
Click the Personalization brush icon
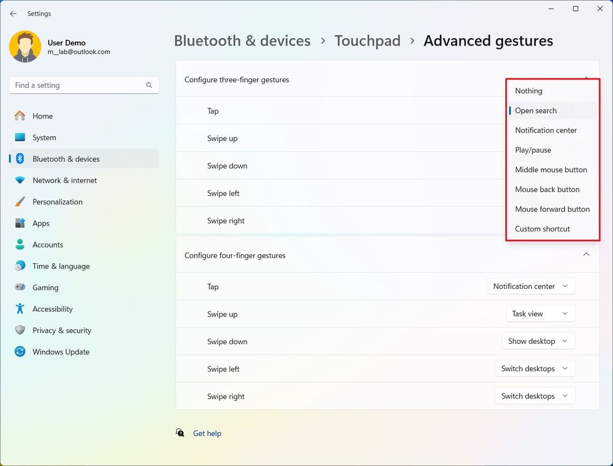point(25,202)
